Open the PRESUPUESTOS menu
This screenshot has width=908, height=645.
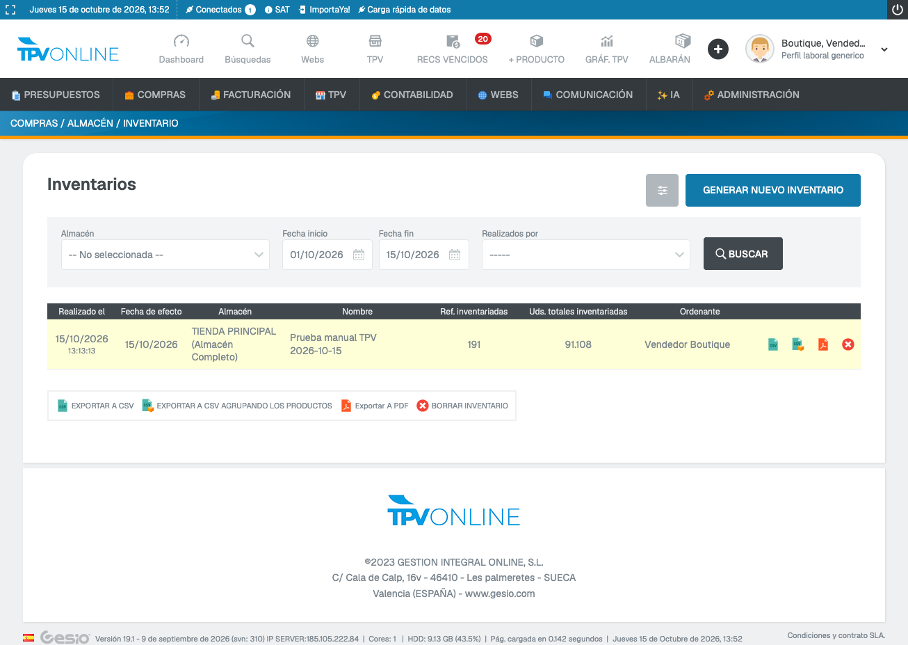coord(56,95)
